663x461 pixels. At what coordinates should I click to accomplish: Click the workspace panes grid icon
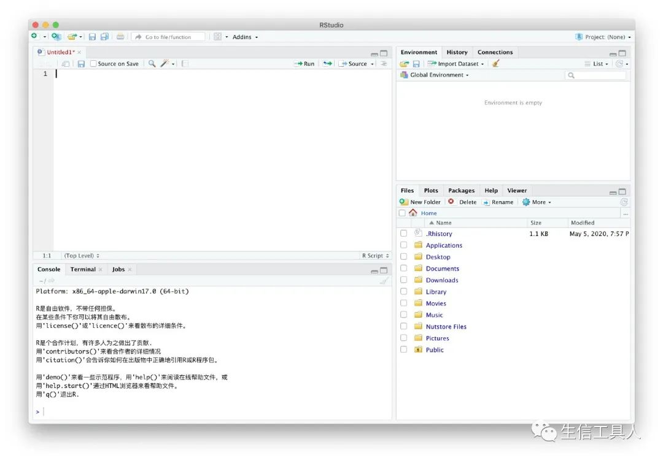218,37
